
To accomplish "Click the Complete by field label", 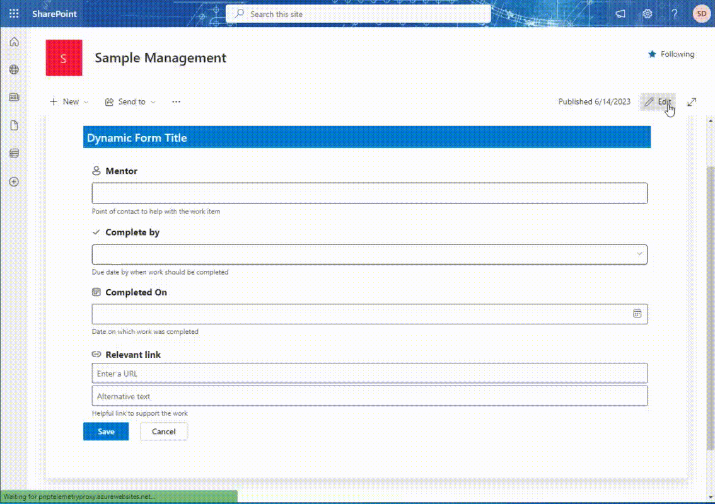I will [132, 232].
